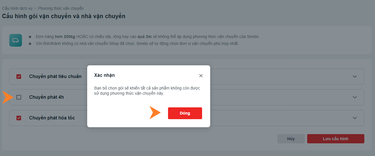Close the Xác nhận dialog with X
This screenshot has width=375, height=156.
(201, 76)
